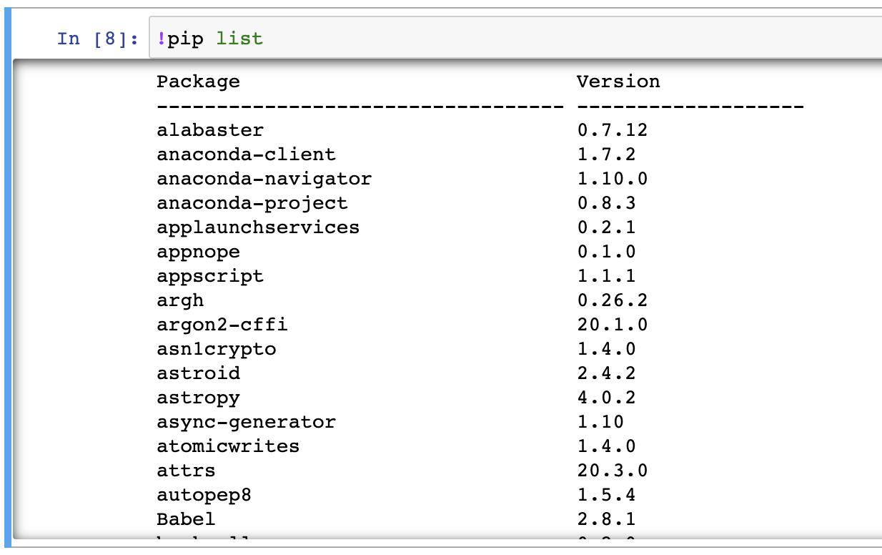The height and width of the screenshot is (555, 882).
Task: Click the 'Package' column header text
Action: pyautogui.click(x=199, y=82)
